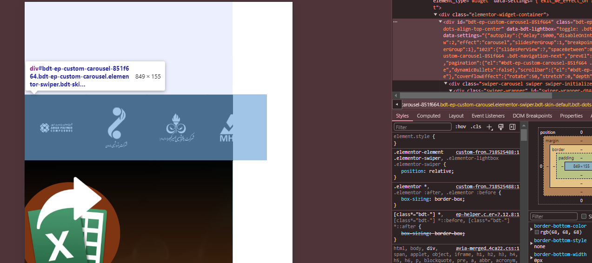Image resolution: width=592 pixels, height=263 pixels.
Task: Click the 'box-sizing: border-box;' active declaration
Action: 433,199
